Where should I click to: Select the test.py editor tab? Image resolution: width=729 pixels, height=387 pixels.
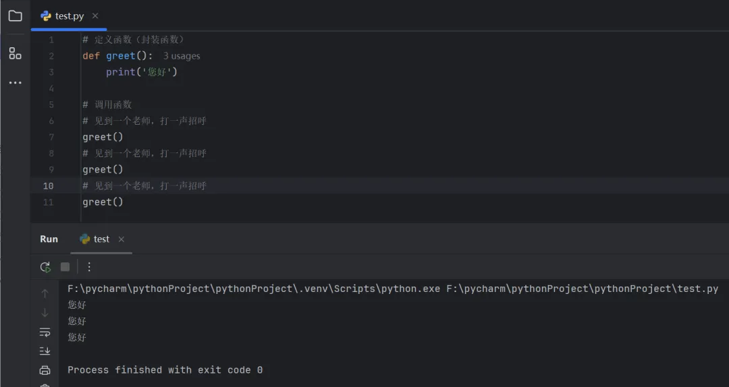point(70,16)
